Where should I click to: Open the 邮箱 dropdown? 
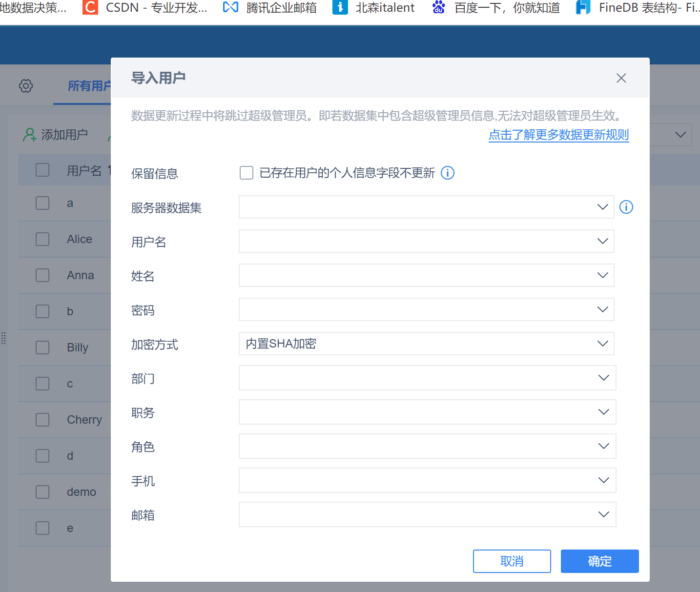(x=427, y=514)
